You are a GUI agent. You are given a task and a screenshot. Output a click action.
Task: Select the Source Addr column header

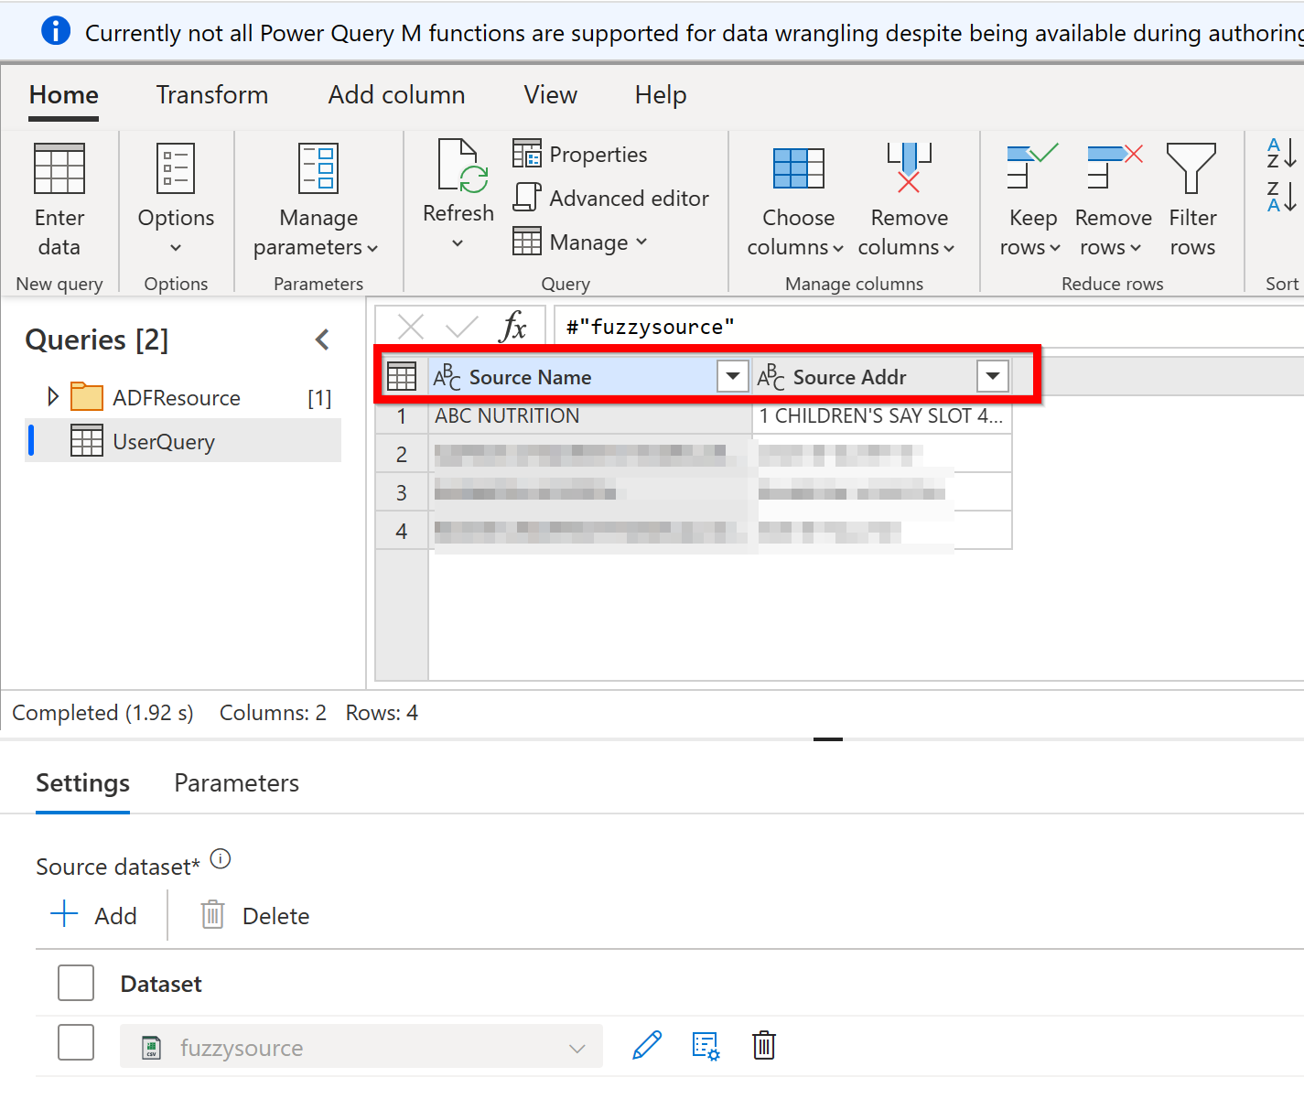click(882, 376)
